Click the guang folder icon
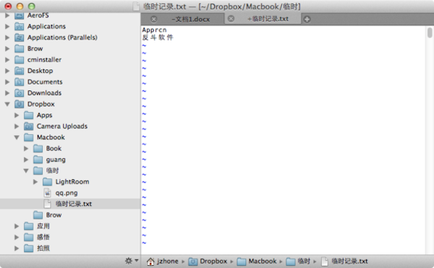This screenshot has width=434, height=268. (38, 160)
